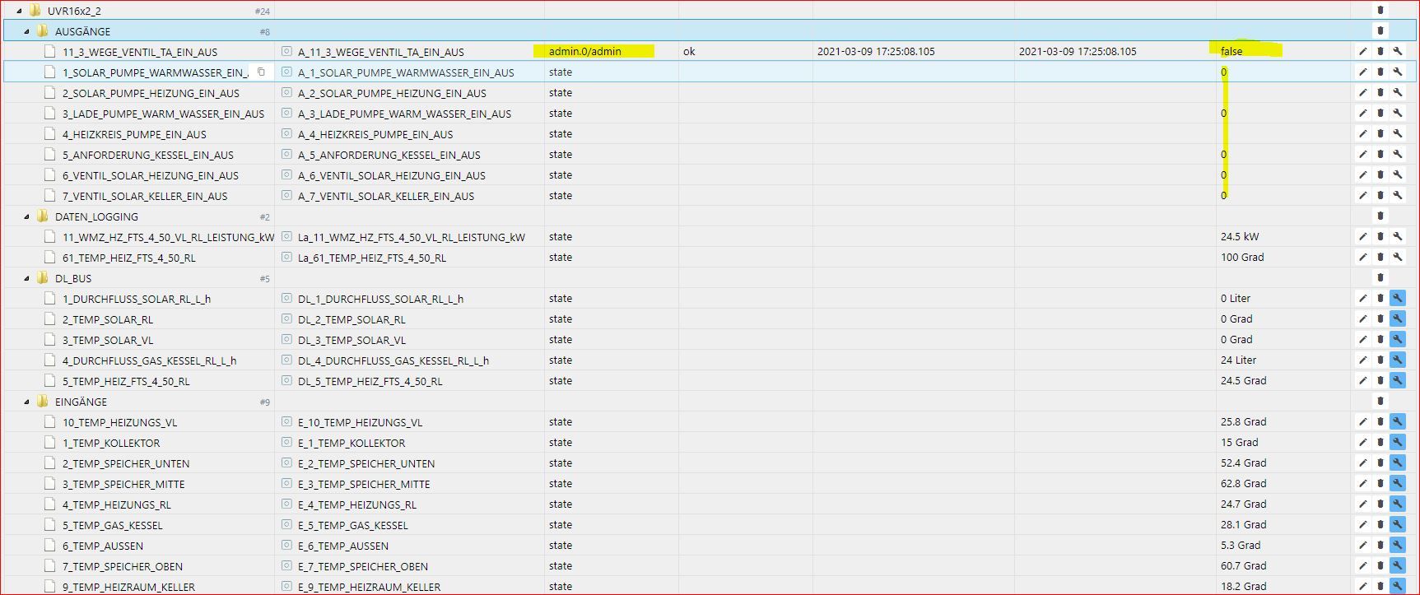1420x595 pixels.
Task: Collapse the AUSGÄNGE folder
Action: point(26,31)
